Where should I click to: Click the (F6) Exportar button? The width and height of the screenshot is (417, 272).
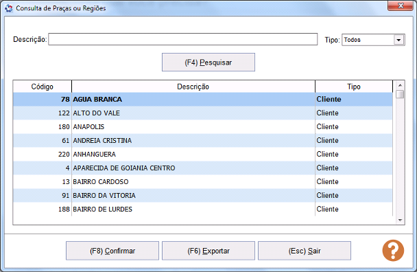(x=208, y=251)
